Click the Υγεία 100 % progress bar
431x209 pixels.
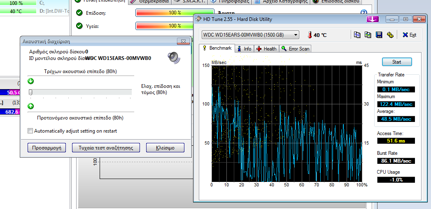pos(164,26)
